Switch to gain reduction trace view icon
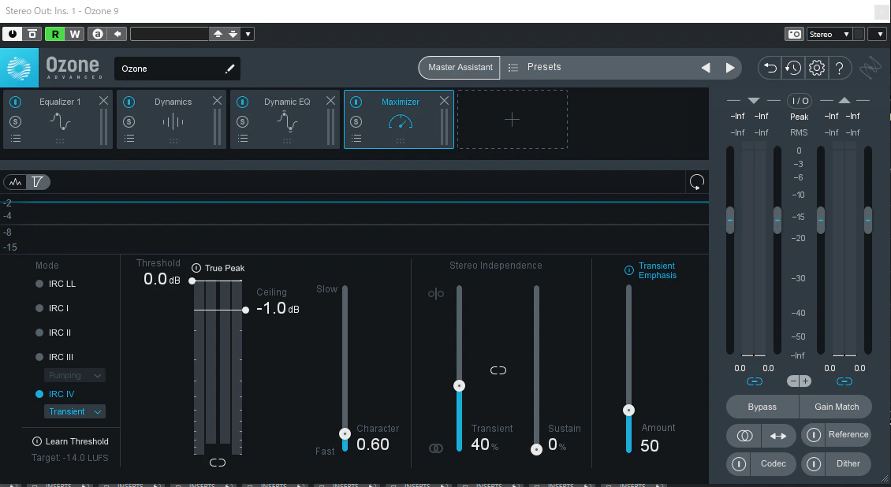 (38, 182)
